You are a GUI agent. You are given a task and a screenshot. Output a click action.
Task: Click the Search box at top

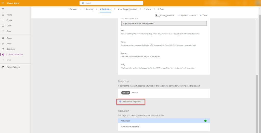click(111, 3)
